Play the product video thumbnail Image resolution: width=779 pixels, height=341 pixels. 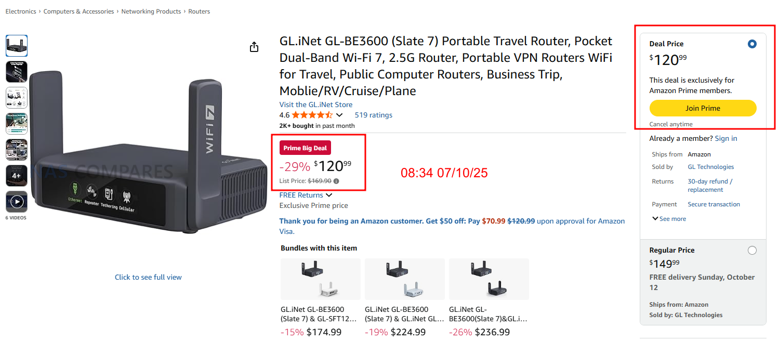(x=17, y=202)
